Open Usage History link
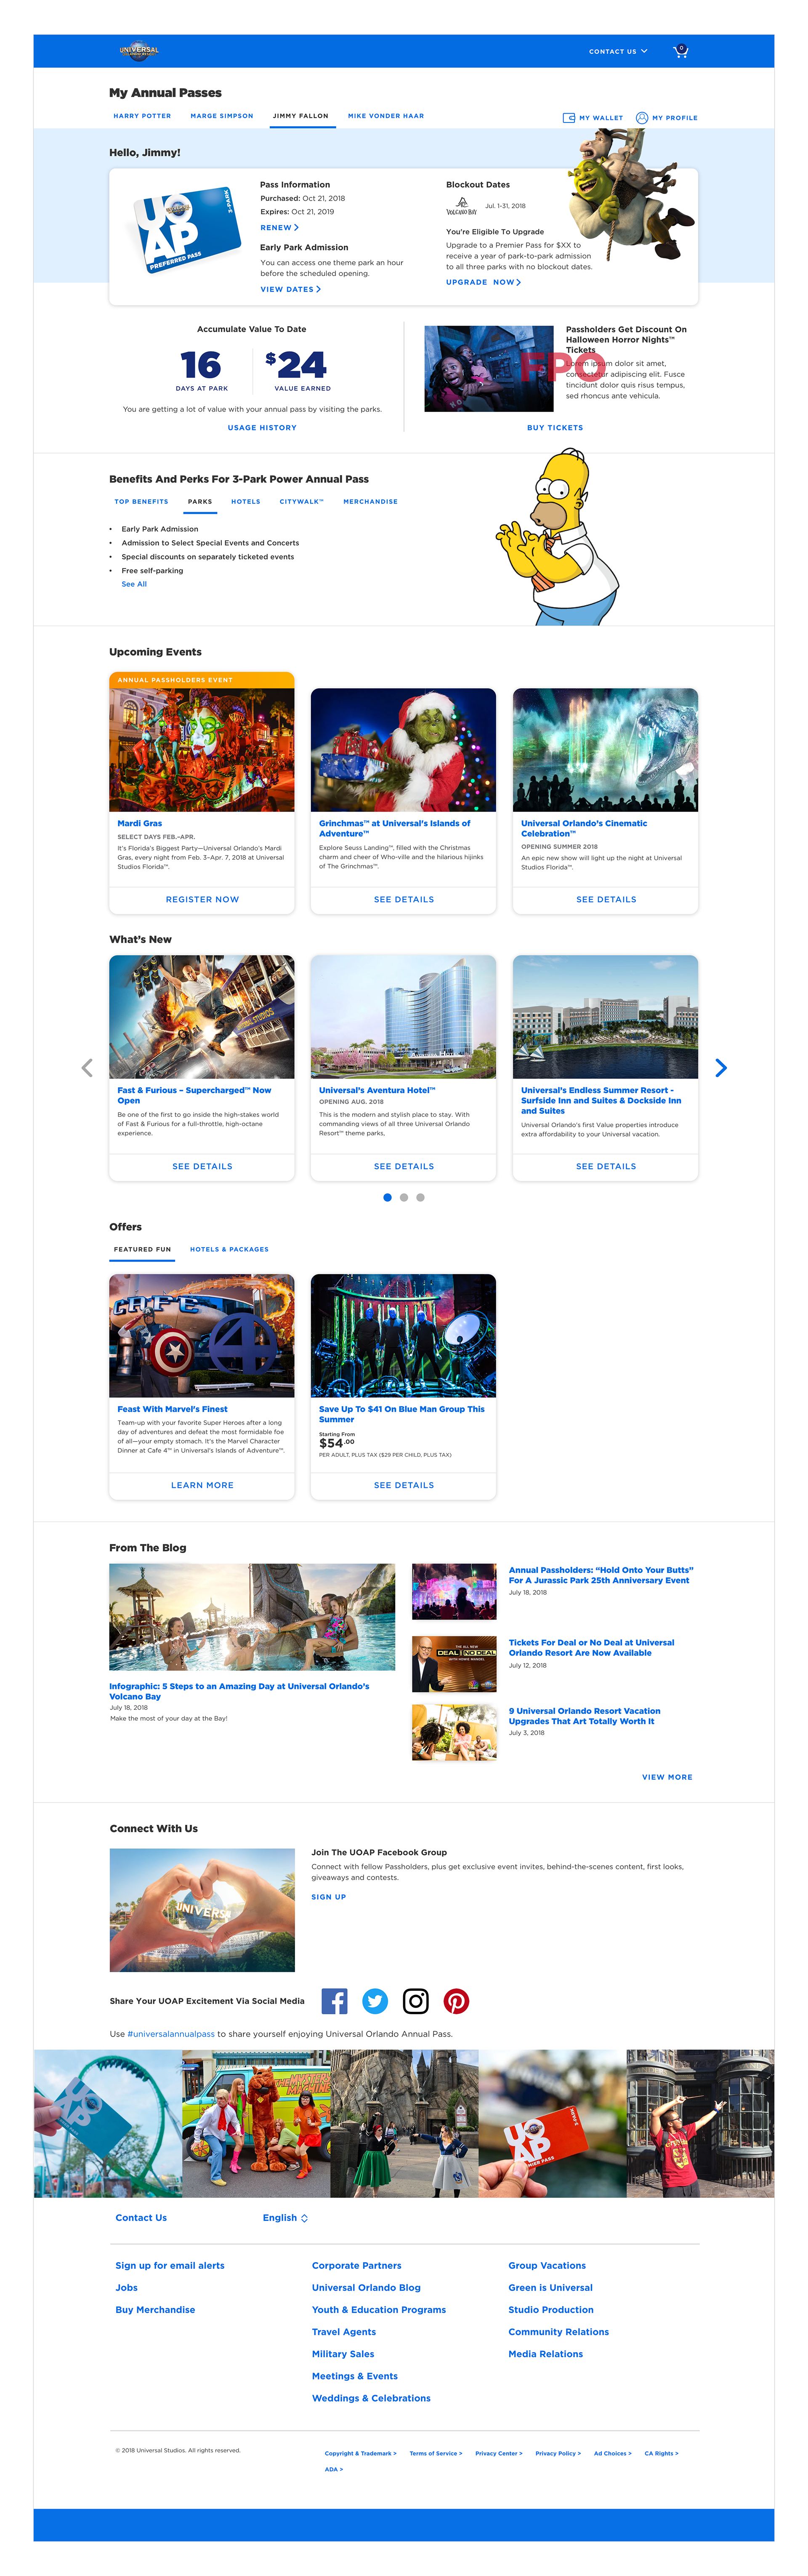Screen dimensions: 808x2576 point(262,427)
